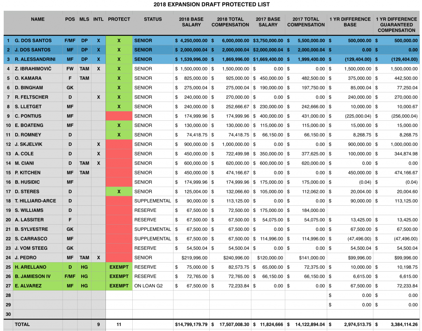Screen dimensions: 422x331
Task: Click the PROTECT total 11 cell
Action: coord(119,324)
